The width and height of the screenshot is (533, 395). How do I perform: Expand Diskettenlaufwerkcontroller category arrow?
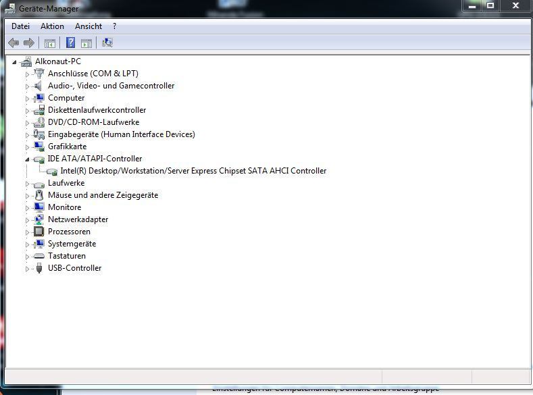pos(27,111)
